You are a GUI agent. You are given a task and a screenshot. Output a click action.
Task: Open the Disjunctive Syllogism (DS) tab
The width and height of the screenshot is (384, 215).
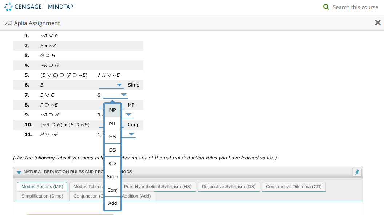click(229, 186)
